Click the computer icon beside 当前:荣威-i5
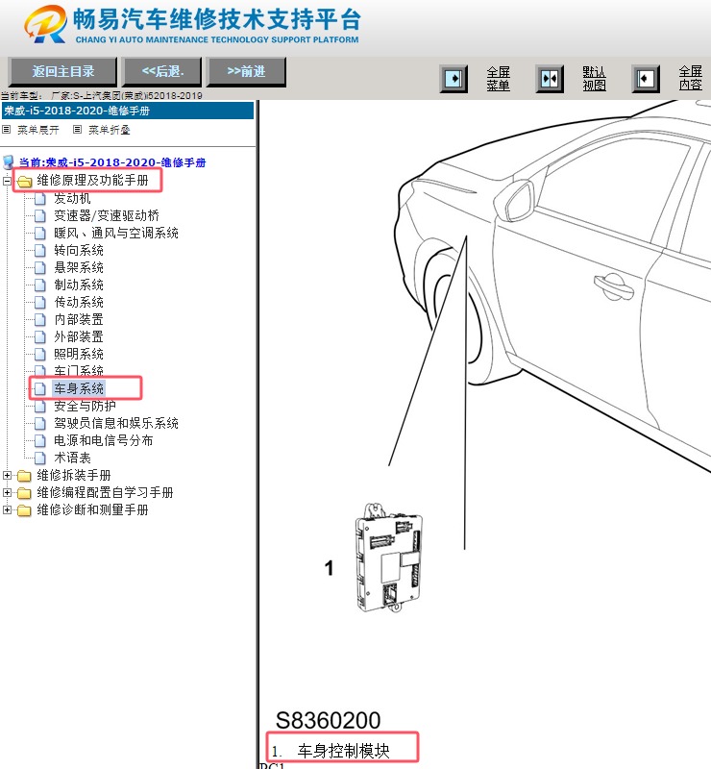 click(9, 162)
